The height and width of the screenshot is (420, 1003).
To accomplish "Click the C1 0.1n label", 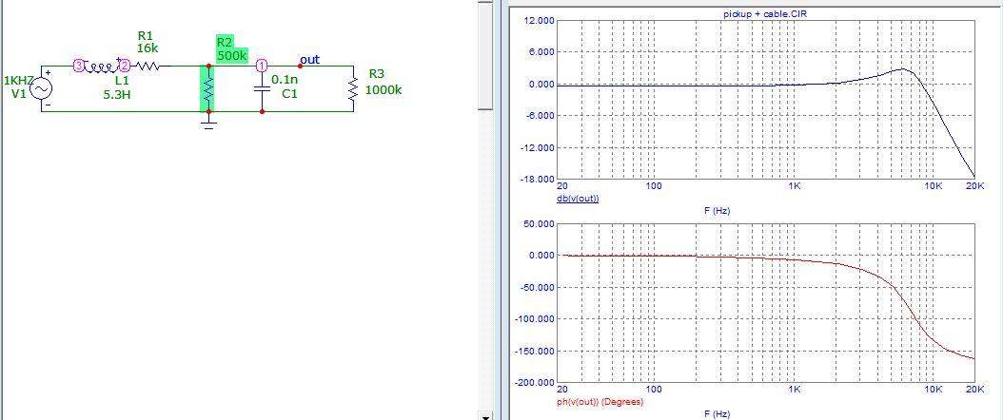I will click(x=285, y=86).
